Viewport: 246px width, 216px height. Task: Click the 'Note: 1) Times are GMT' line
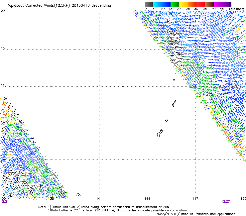click(104, 207)
